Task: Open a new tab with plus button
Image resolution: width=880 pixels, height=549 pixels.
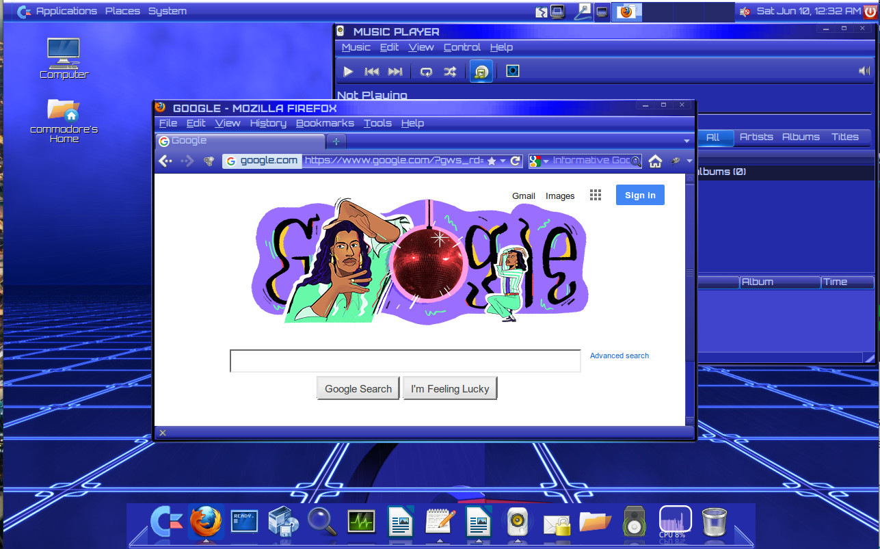Action: tap(336, 142)
